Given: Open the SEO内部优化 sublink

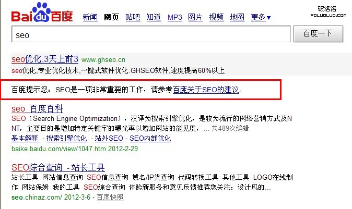Looking at the screenshot, I should [150, 139].
